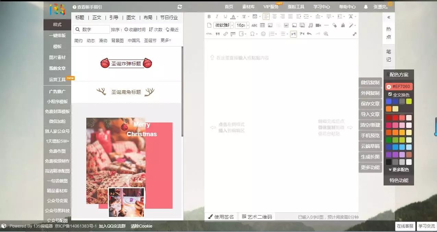The width and height of the screenshot is (437, 232).
Task: Click the 微信复制 button
Action: (x=370, y=82)
